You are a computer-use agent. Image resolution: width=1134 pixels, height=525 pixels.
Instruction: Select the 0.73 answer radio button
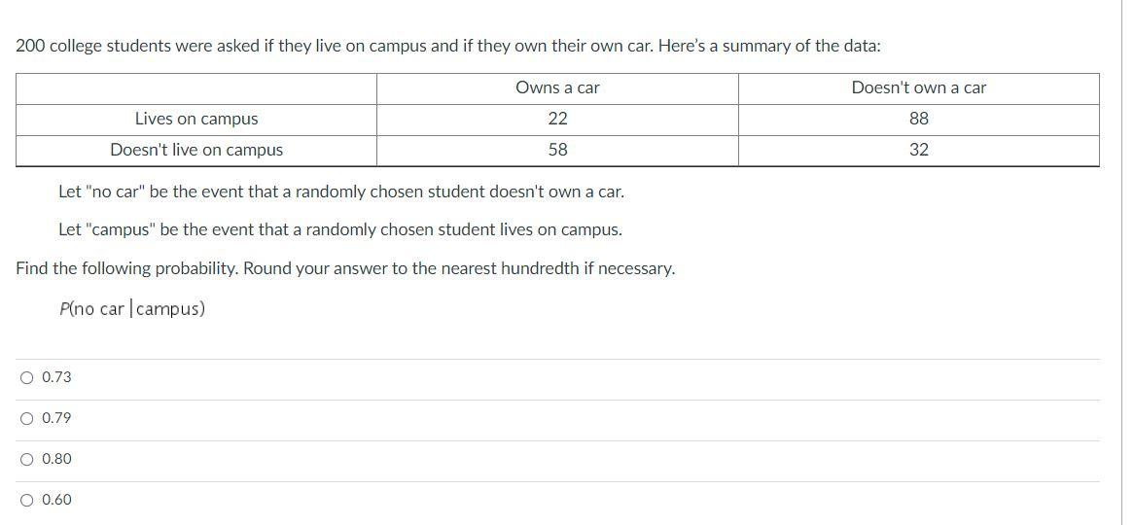tap(27, 377)
